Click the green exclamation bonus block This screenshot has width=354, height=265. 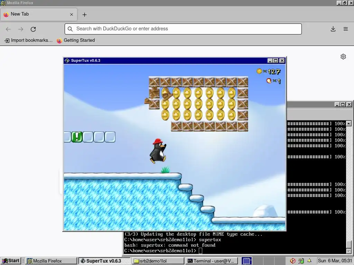click(77, 137)
